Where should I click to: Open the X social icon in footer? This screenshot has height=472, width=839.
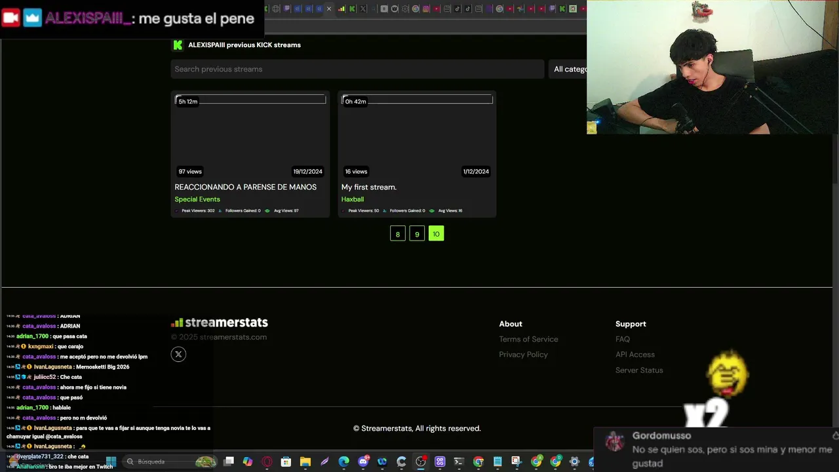(178, 355)
